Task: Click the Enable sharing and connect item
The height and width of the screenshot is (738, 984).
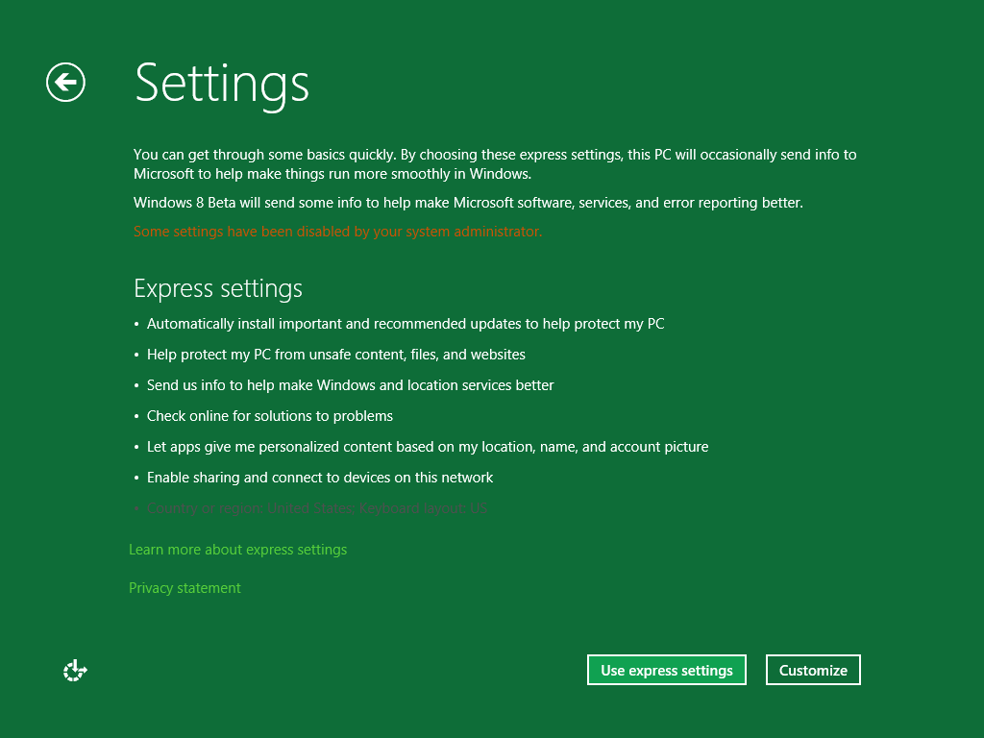Action: coord(319,478)
